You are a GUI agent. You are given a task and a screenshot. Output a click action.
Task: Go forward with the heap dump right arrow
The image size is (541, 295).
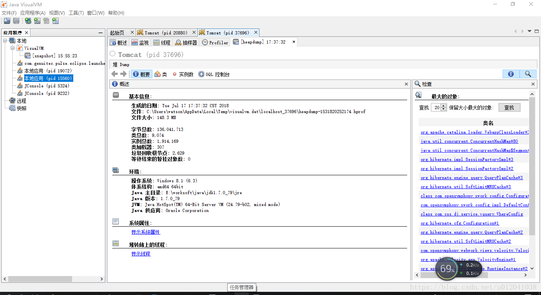click(123, 74)
